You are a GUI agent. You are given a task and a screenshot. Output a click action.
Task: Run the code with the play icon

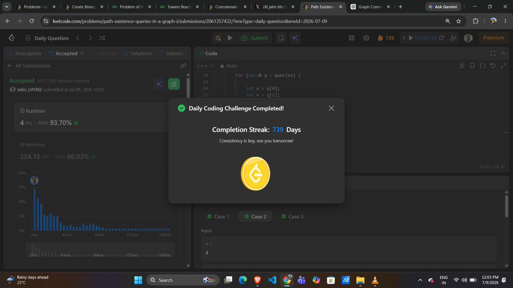point(230,38)
